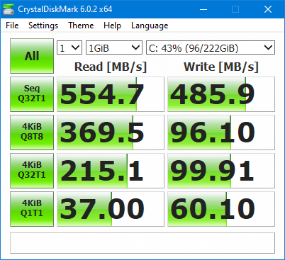
Task: Open the C: drive selection dropdown
Action: (211, 47)
